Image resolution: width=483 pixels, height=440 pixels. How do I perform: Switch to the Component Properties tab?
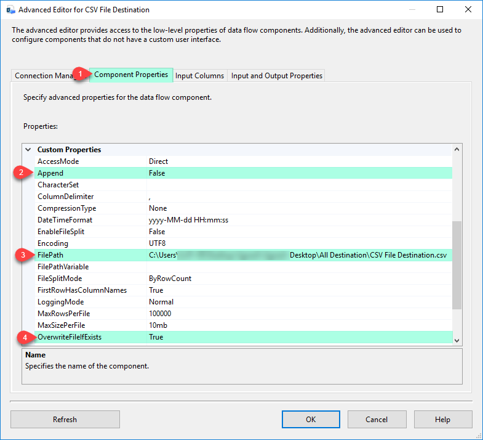(130, 75)
